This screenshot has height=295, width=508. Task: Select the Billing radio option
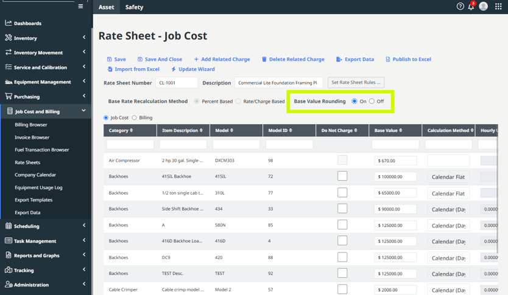tap(134, 118)
